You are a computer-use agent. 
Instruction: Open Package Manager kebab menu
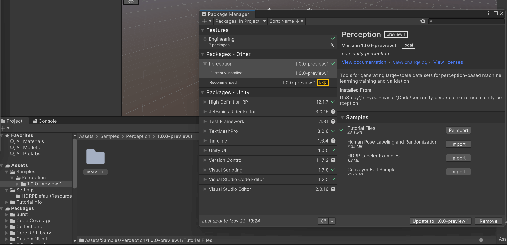pos(489,13)
